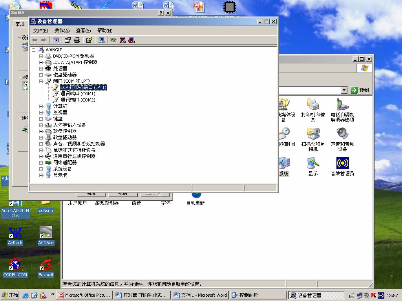Open the 操作(A) menu
This screenshot has width=402, height=301.
click(62, 31)
